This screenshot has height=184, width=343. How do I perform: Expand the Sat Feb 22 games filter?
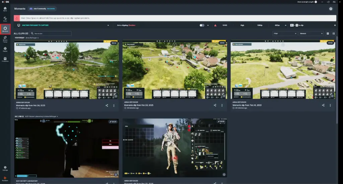[42, 116]
